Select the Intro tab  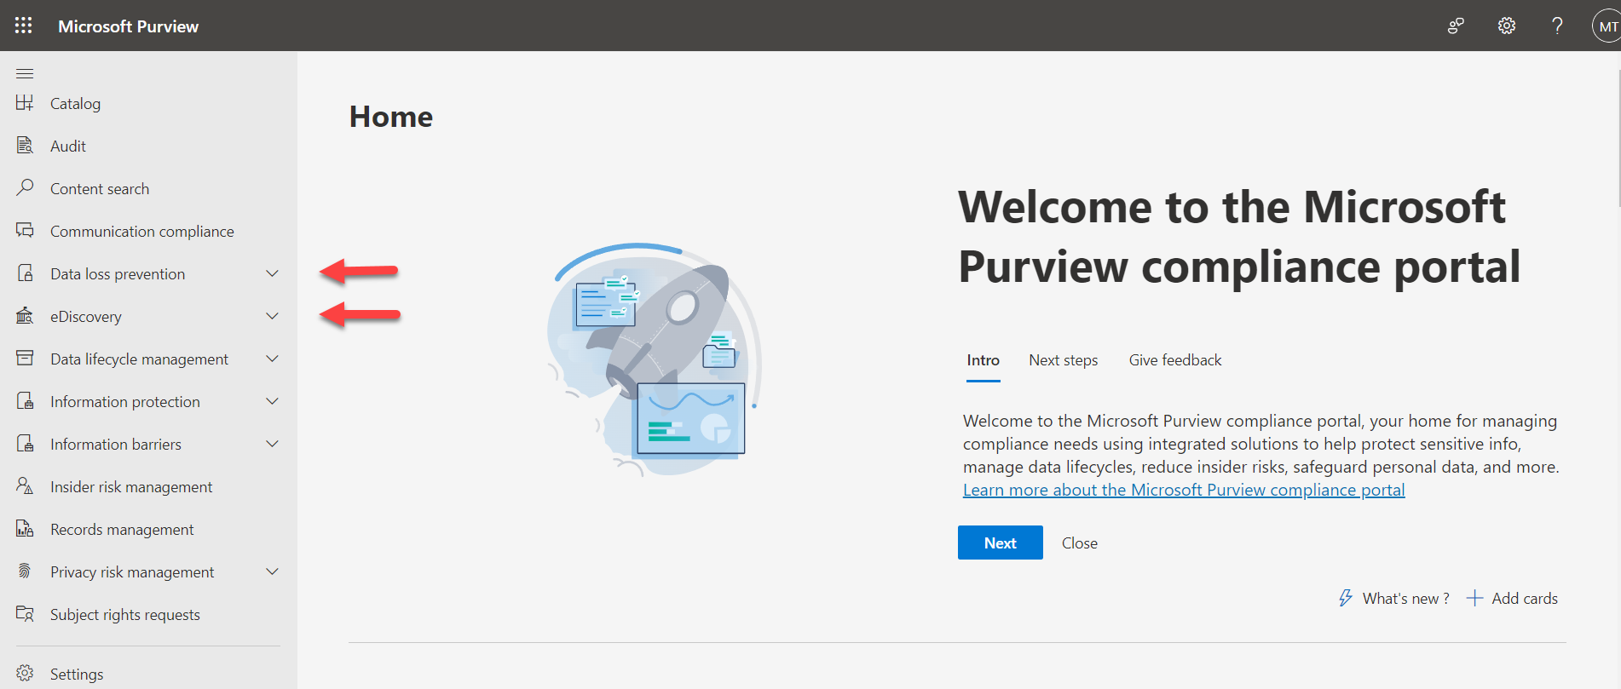(983, 360)
